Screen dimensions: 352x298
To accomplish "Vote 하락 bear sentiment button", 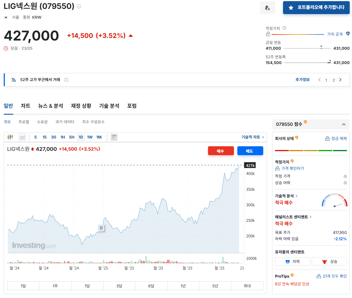I will pyautogui.click(x=293, y=262).
